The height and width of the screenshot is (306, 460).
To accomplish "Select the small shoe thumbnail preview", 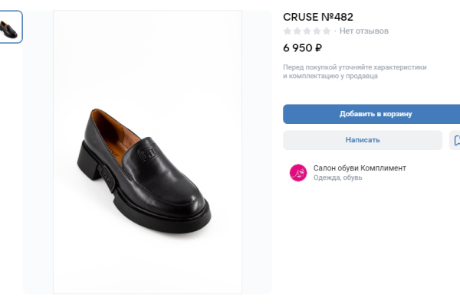I will point(11,28).
